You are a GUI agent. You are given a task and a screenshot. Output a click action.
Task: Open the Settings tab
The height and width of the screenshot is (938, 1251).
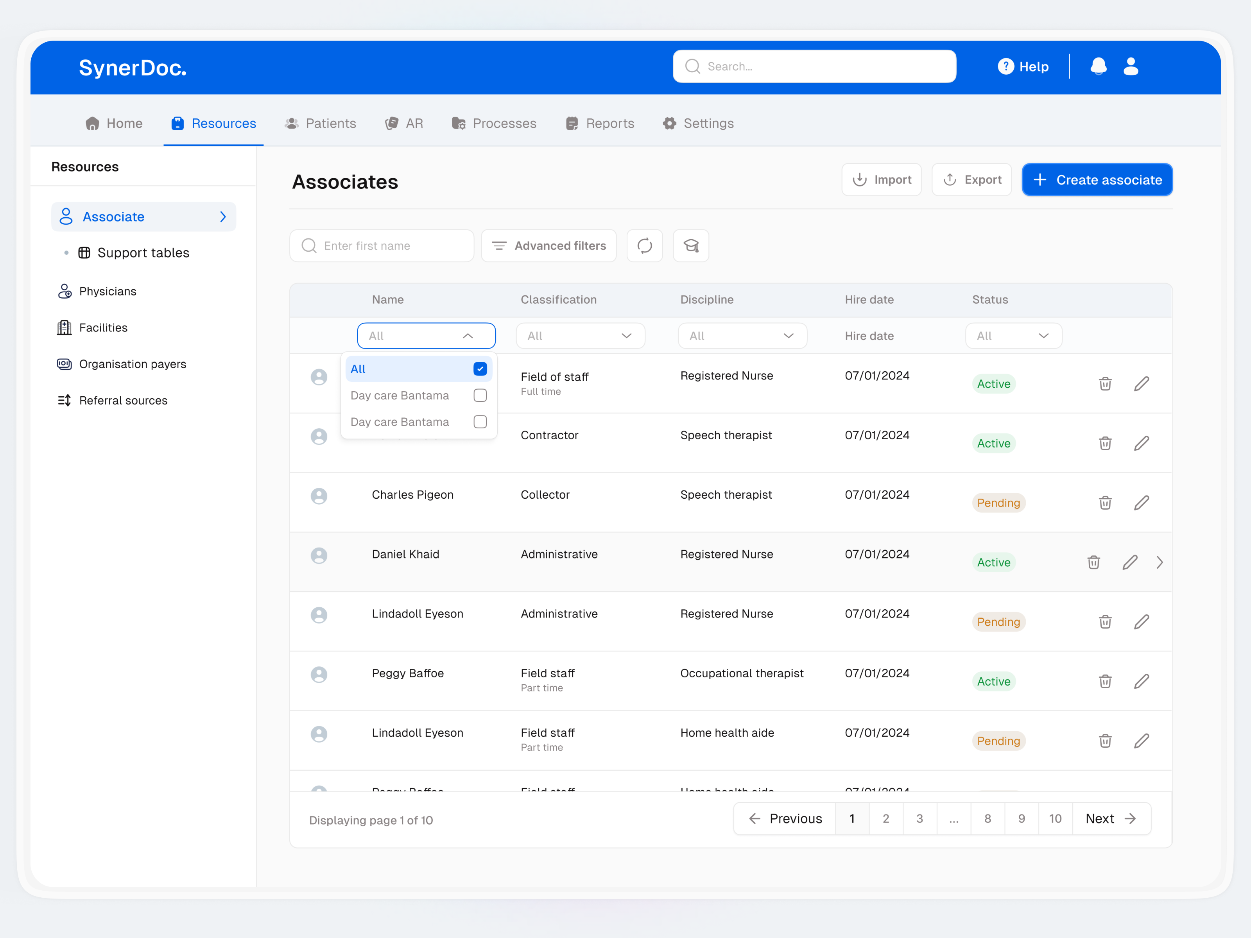(699, 123)
